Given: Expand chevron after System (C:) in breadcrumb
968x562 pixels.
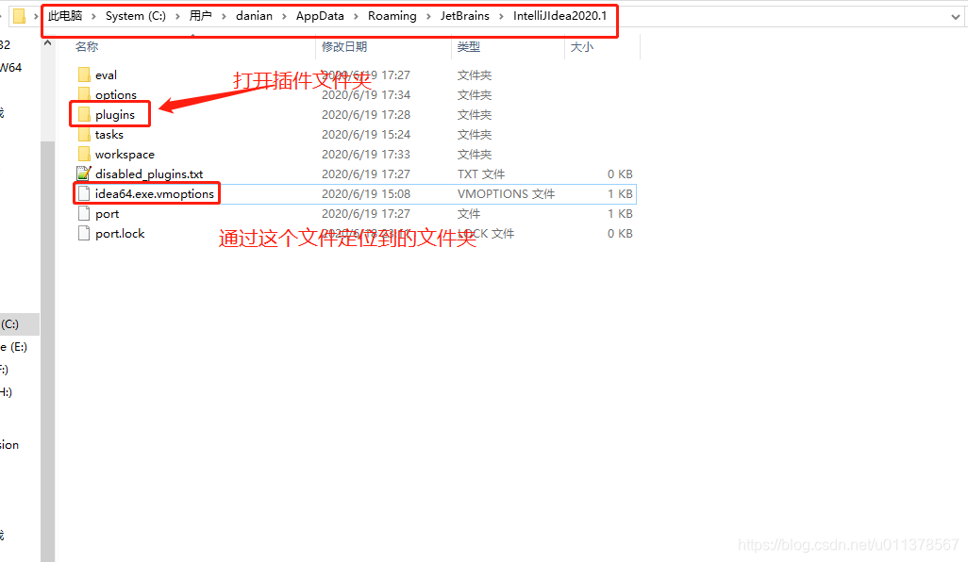Looking at the screenshot, I should click(177, 16).
